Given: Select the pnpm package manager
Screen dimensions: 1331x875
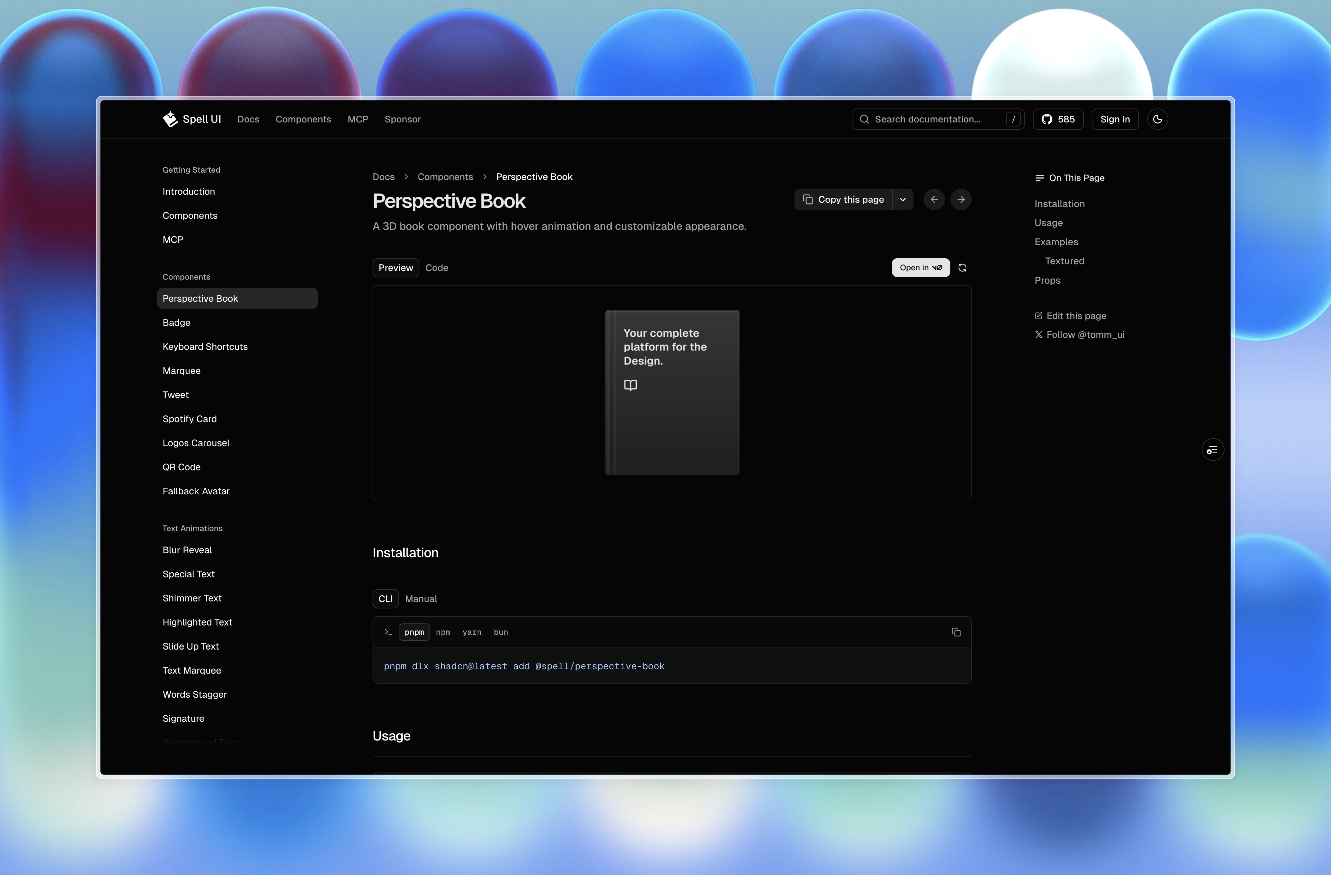Looking at the screenshot, I should click(x=414, y=632).
